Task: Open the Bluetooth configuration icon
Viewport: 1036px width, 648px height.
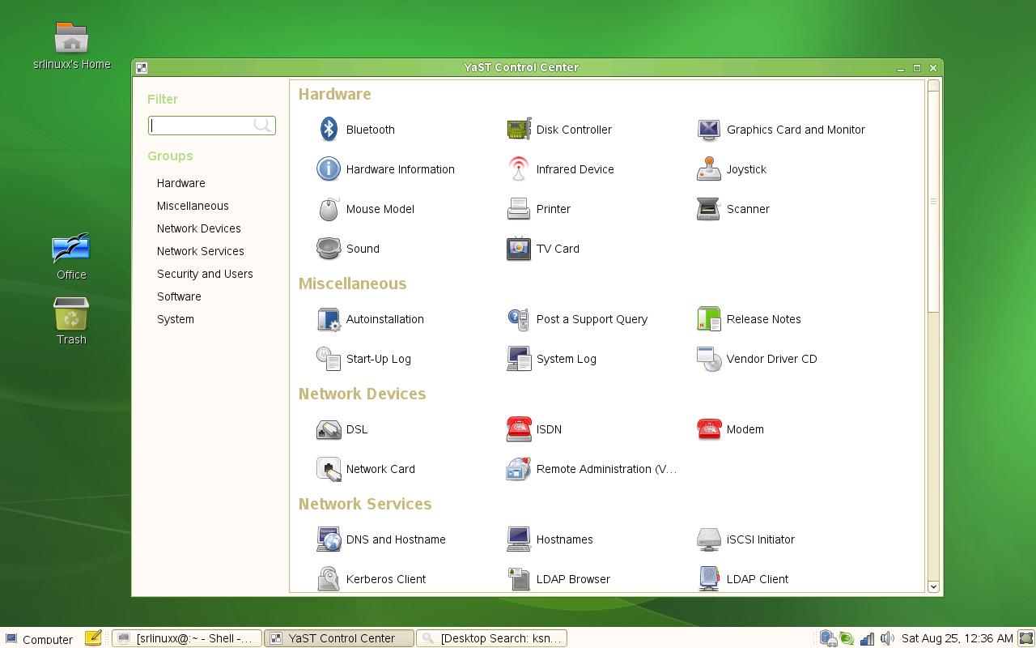Action: pyautogui.click(x=329, y=130)
